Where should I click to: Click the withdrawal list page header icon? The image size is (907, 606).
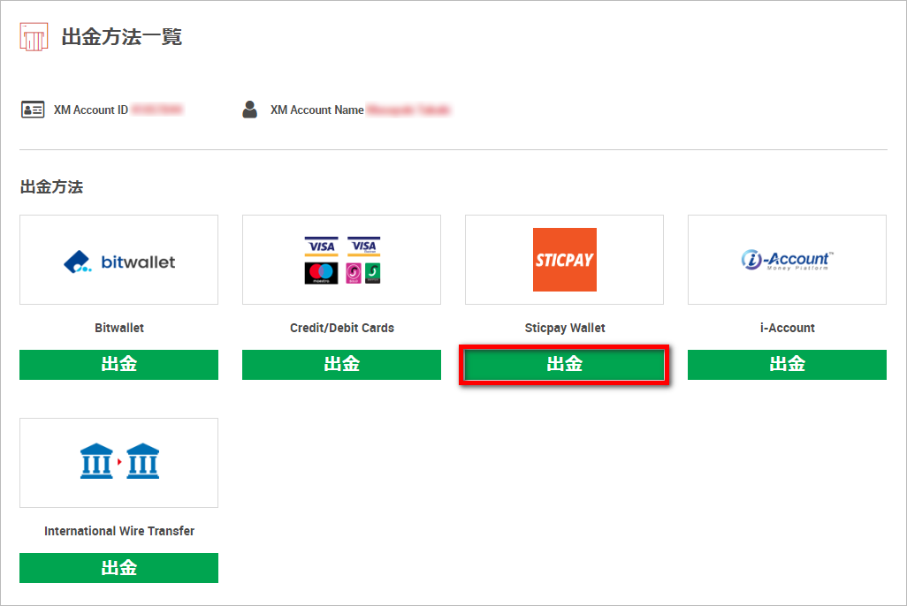pos(34,37)
